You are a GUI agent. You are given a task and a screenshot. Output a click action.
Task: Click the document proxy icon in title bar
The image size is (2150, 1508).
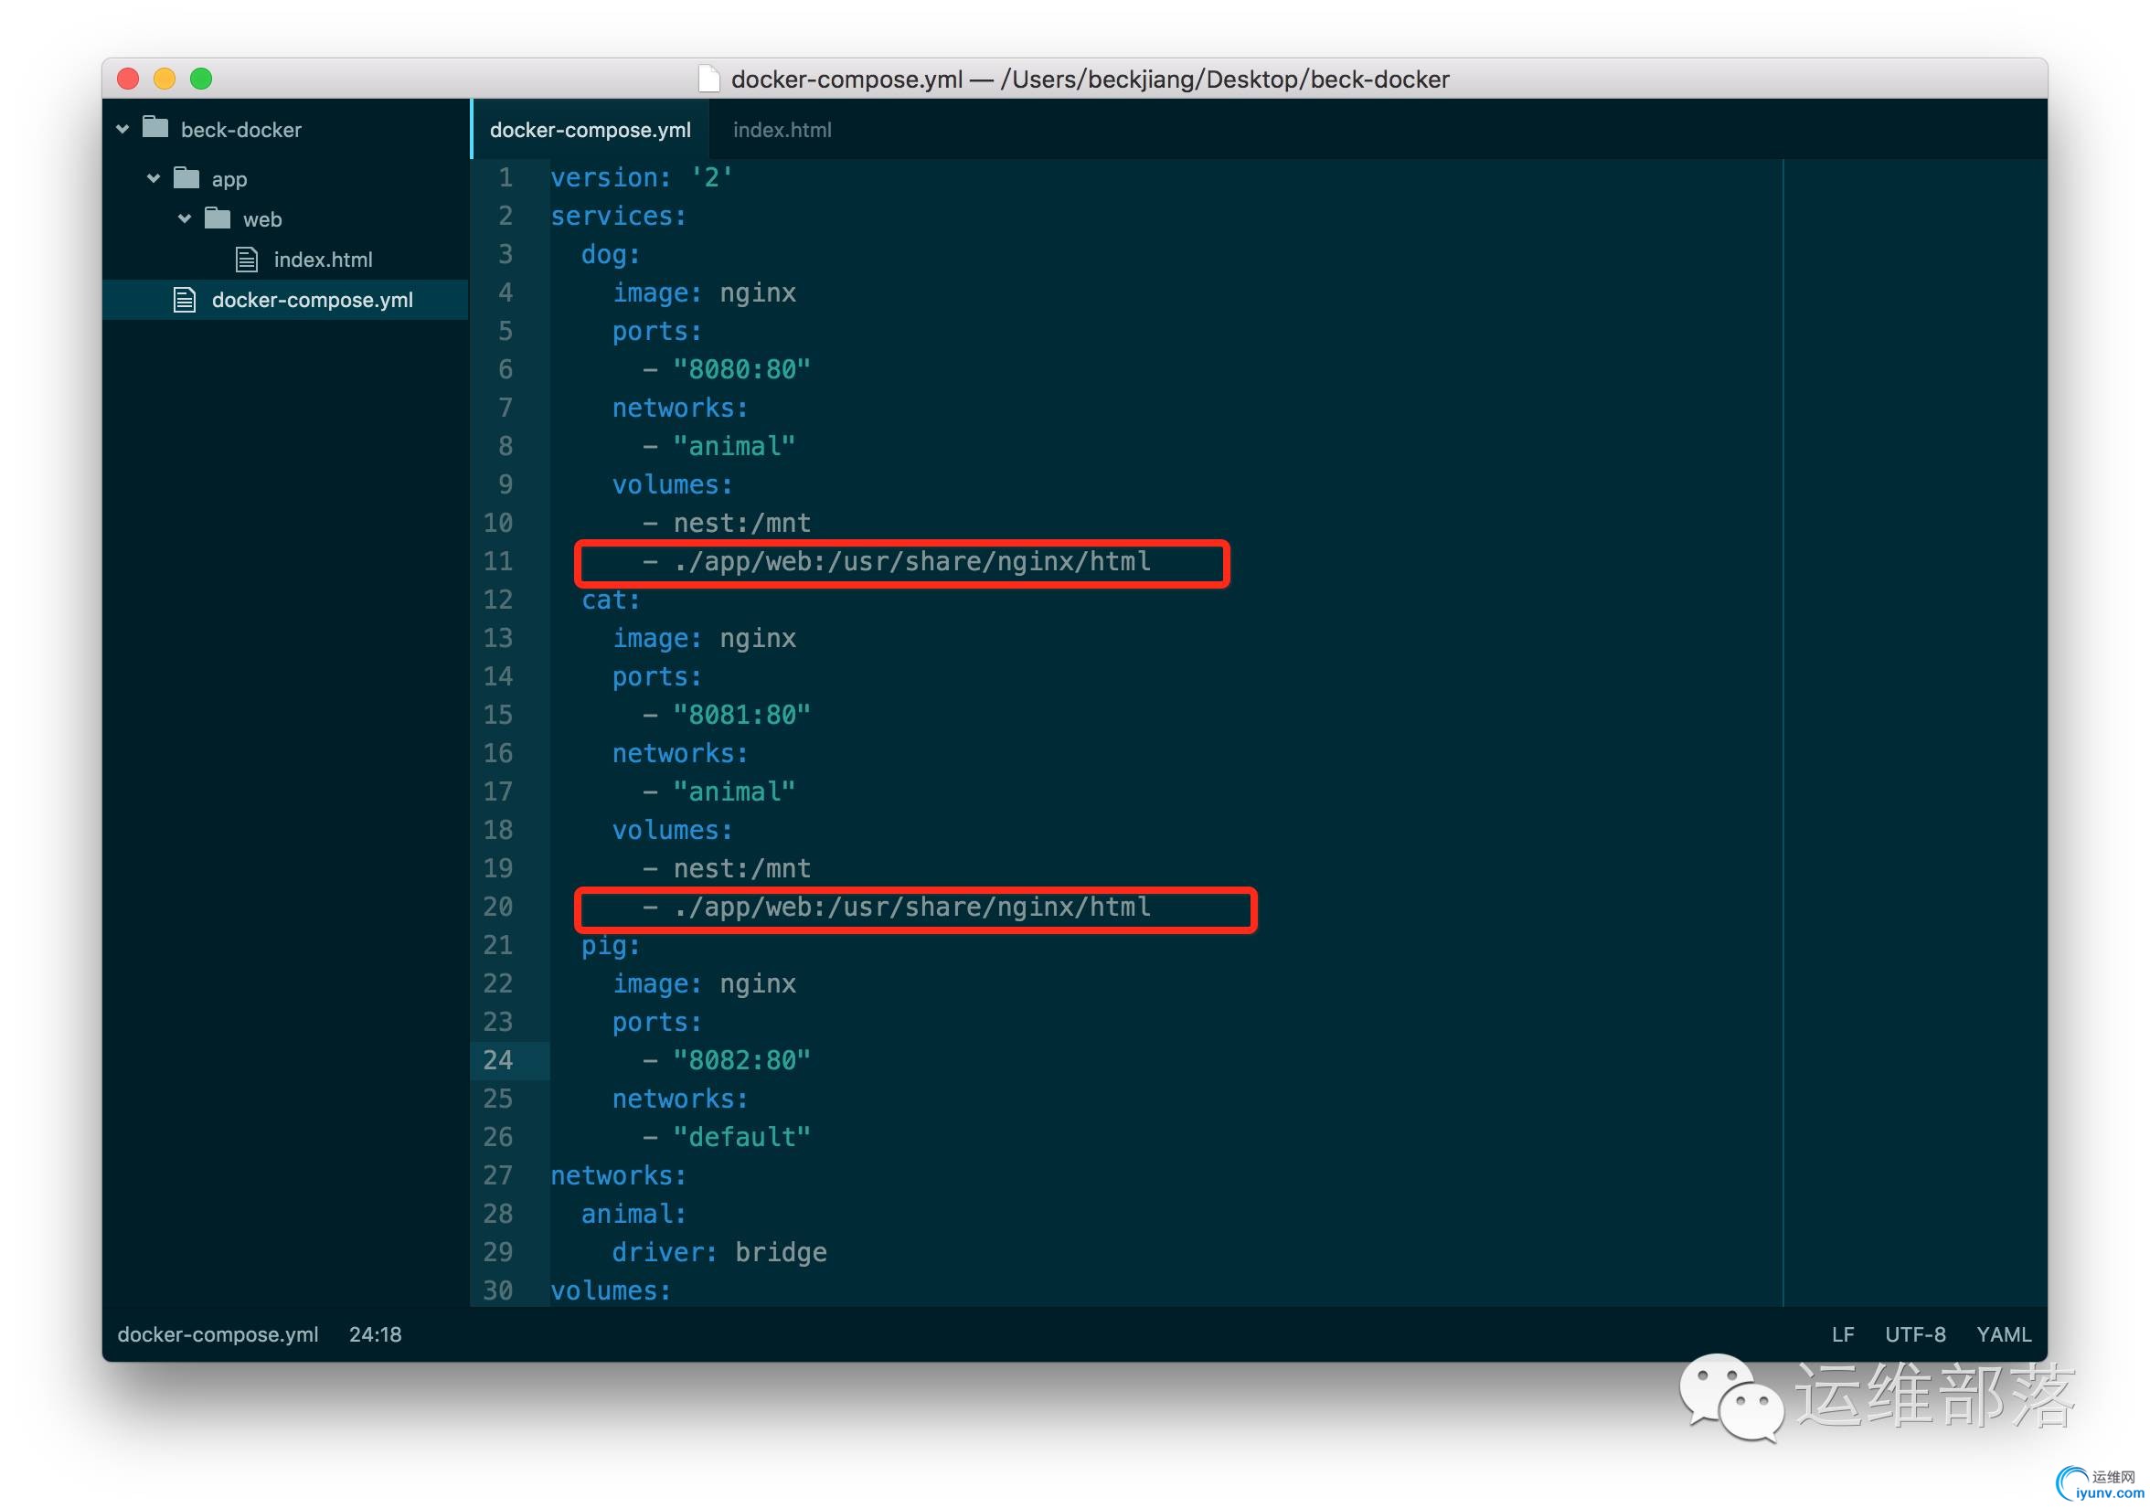tap(708, 79)
